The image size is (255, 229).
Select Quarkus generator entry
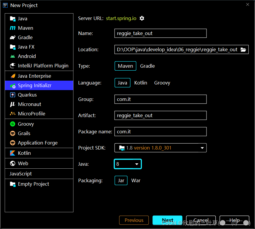39,95
